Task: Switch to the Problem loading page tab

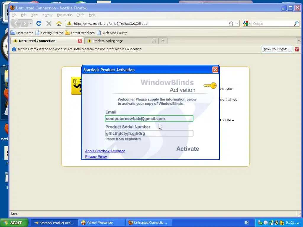Action: [119, 41]
